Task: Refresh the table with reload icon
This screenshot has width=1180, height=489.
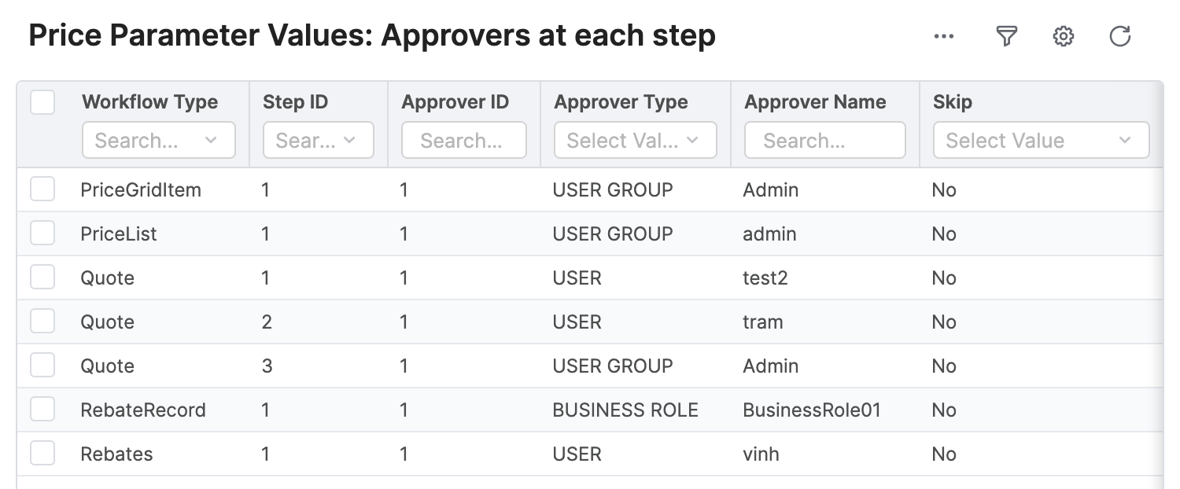Action: pyautogui.click(x=1120, y=36)
